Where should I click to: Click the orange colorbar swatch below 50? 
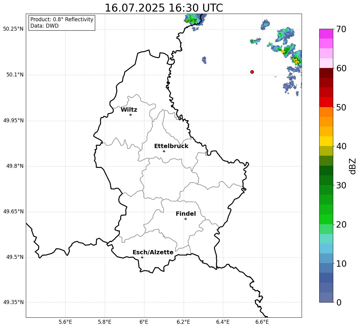click(326, 112)
